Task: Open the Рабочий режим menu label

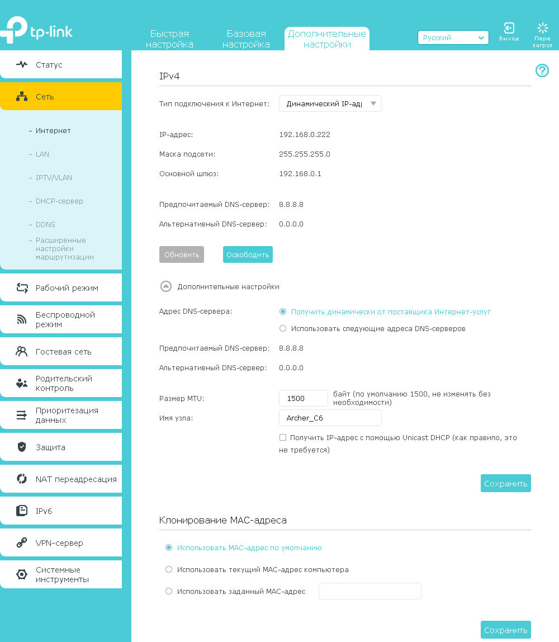Action: [67, 288]
